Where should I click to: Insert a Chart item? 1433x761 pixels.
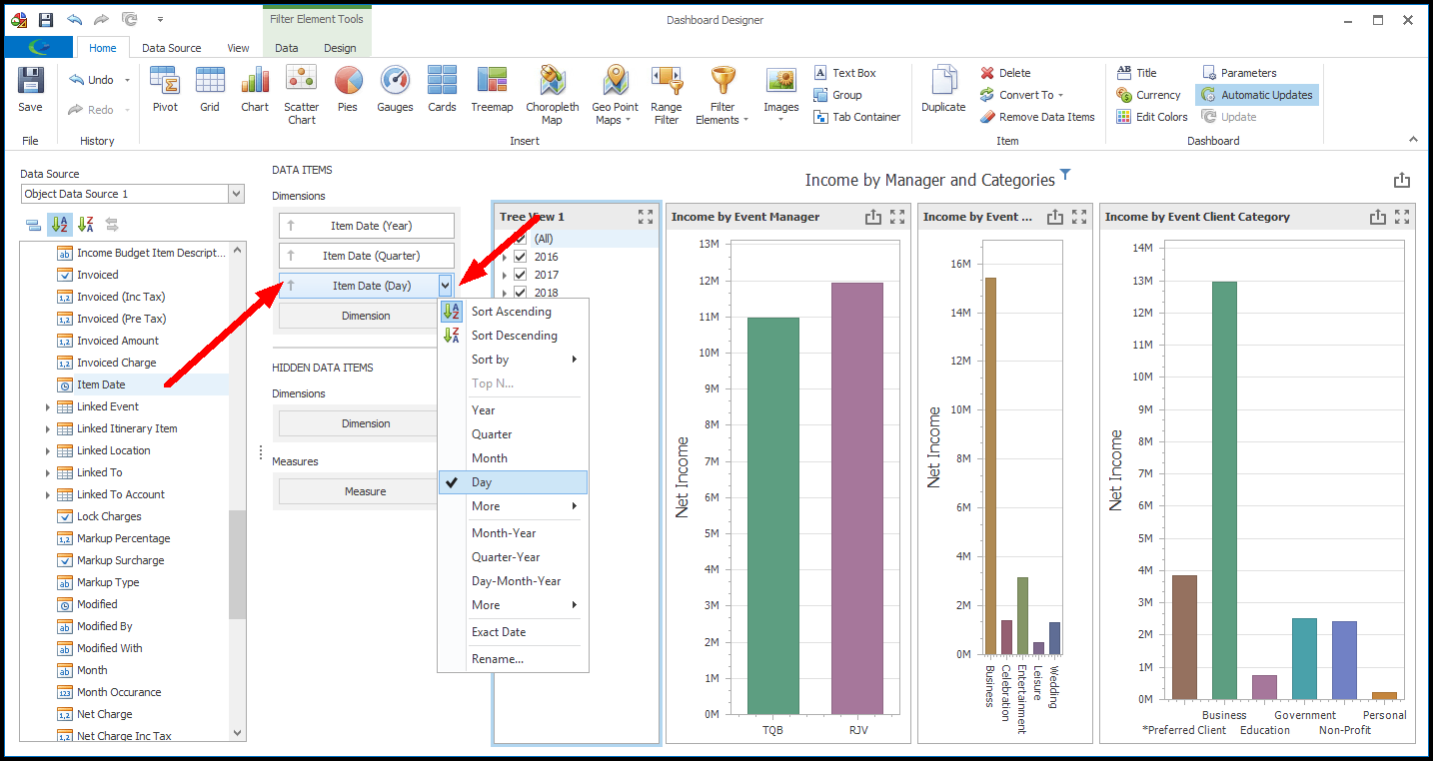(255, 90)
